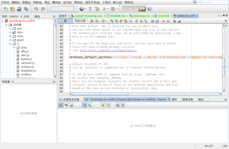Image resolution: width=229 pixels, height=149 pixels.
Task: Click the Last Edit icon in editor toolbar
Action: [x=92, y=21]
